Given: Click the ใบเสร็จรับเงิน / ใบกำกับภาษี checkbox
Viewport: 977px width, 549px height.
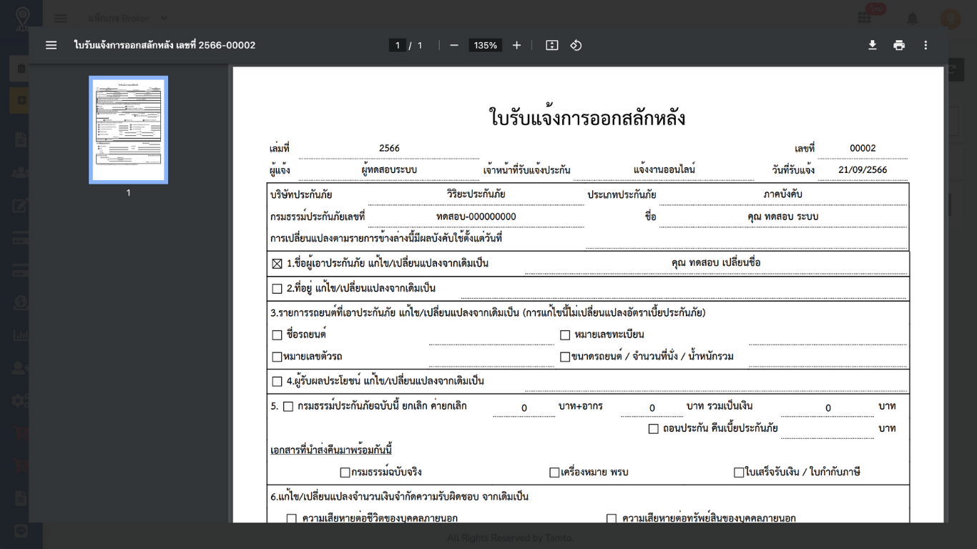Looking at the screenshot, I should pyautogui.click(x=739, y=473).
